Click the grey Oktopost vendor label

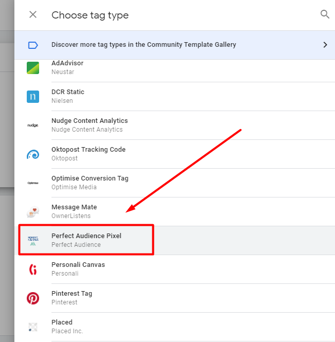click(65, 158)
